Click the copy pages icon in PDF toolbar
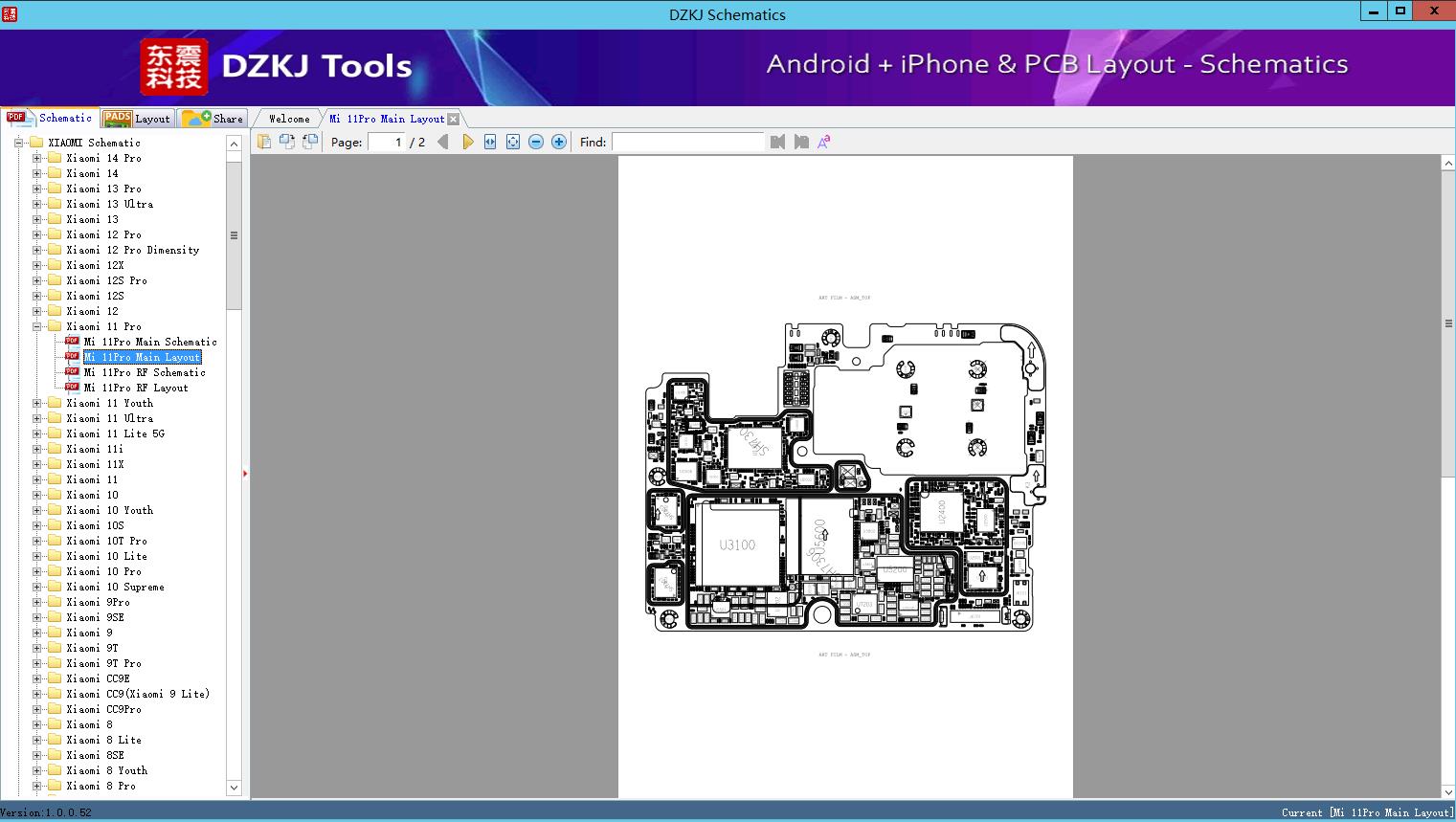 tap(264, 142)
